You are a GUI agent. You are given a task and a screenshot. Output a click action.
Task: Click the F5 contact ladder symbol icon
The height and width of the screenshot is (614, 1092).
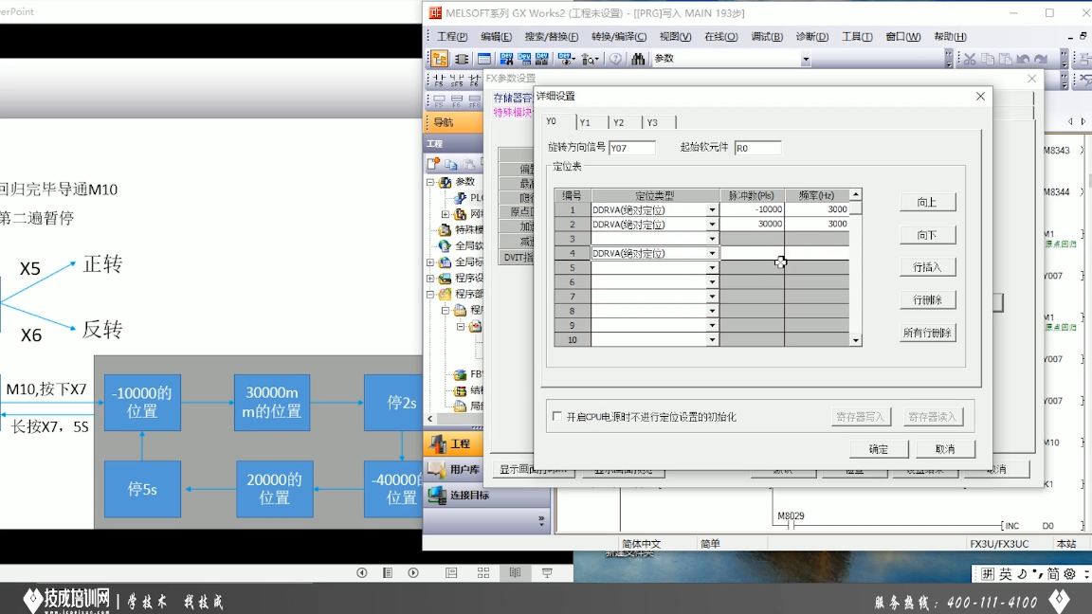[439, 80]
